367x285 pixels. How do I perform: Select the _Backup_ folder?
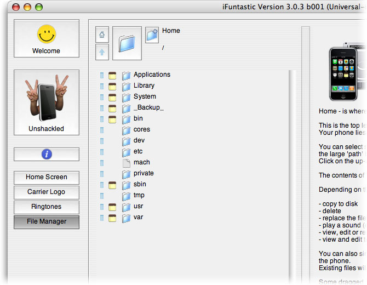[x=148, y=108]
